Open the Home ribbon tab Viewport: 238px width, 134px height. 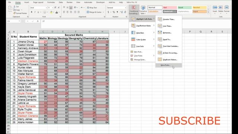pyautogui.click(x=18, y=3)
